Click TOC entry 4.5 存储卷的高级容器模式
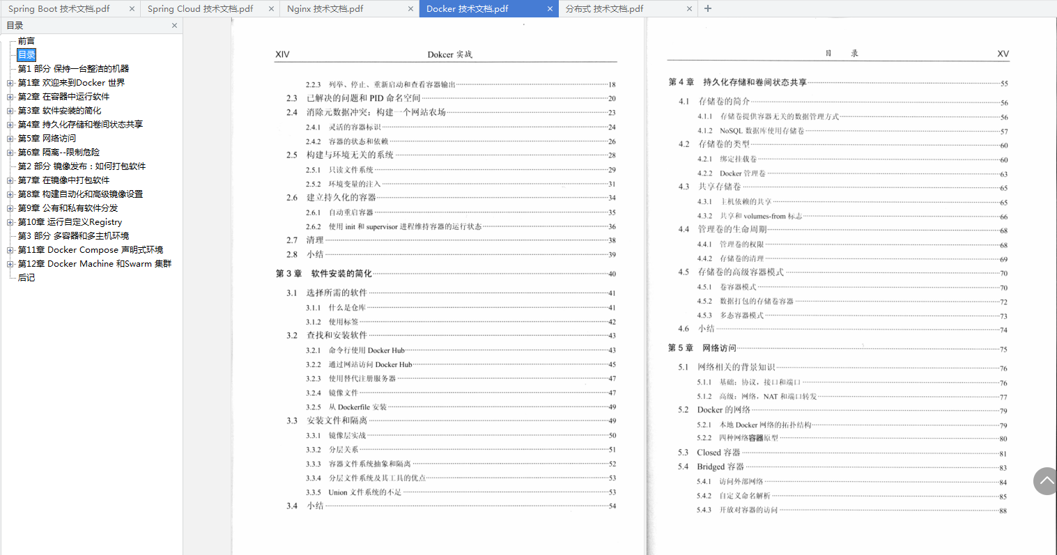This screenshot has height=555, width=1057. [x=843, y=272]
